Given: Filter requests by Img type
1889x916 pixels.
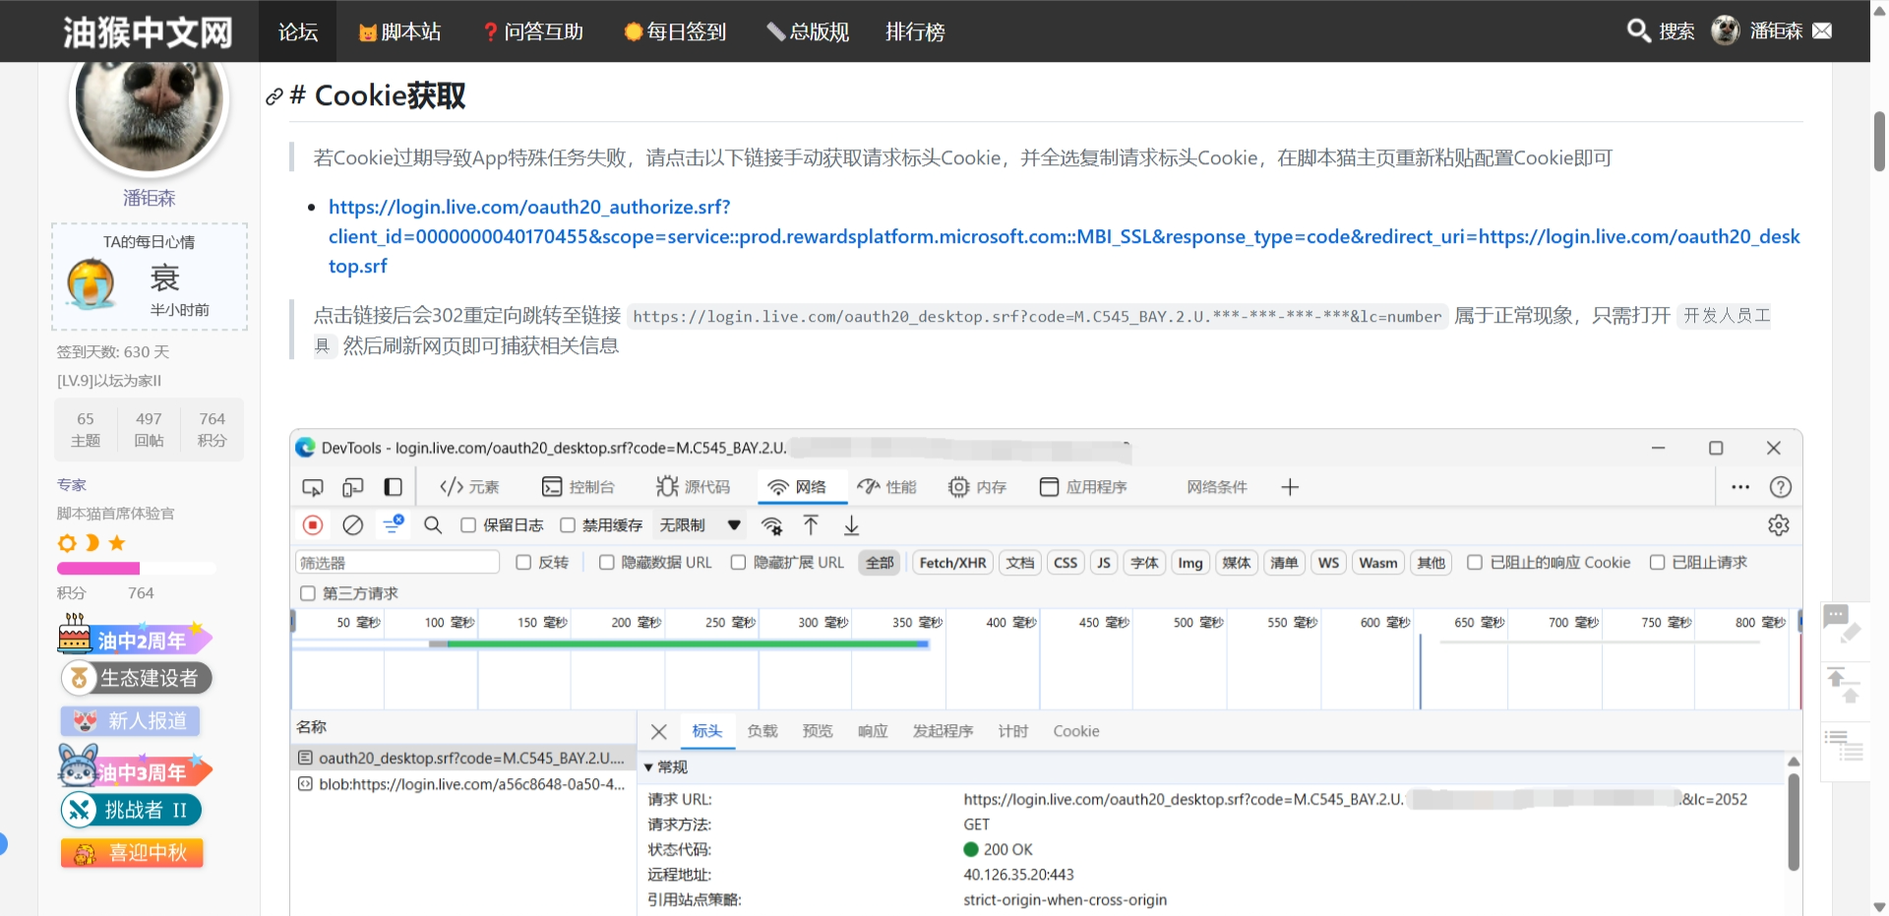Looking at the screenshot, I should tap(1190, 563).
